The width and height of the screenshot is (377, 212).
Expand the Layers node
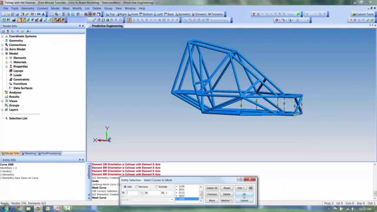(2, 110)
